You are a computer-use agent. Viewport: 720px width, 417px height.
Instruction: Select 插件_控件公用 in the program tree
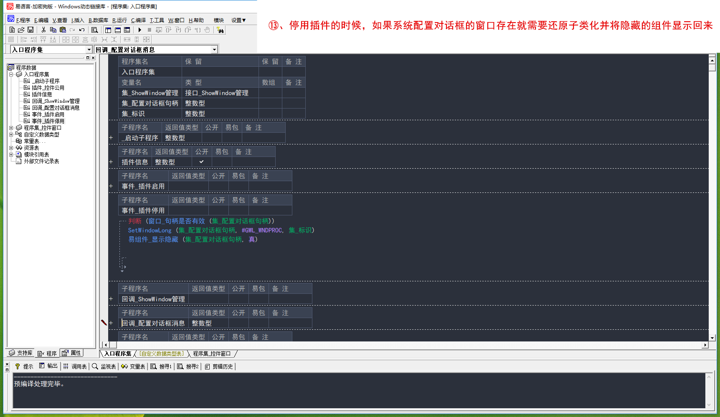click(x=48, y=88)
